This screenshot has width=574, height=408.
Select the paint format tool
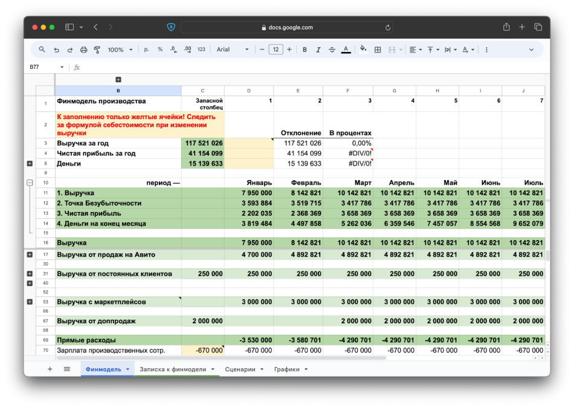tap(97, 50)
